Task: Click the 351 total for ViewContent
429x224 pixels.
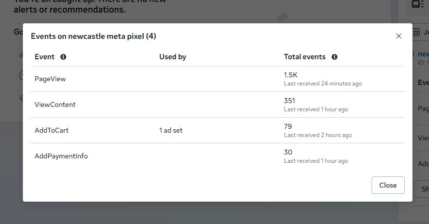Action: [290, 101]
